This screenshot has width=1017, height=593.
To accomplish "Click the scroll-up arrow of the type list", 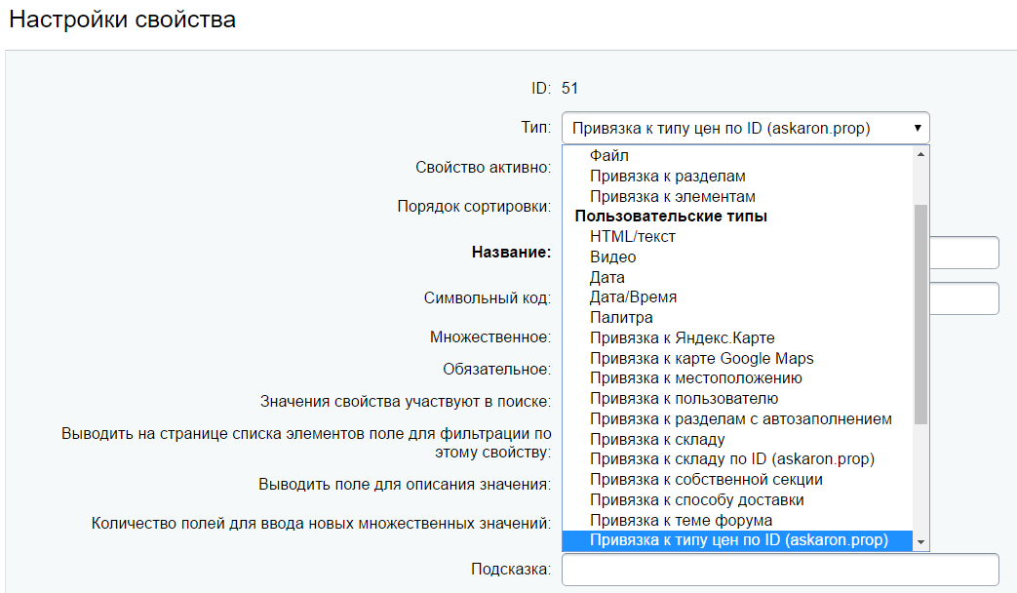I will (x=920, y=155).
